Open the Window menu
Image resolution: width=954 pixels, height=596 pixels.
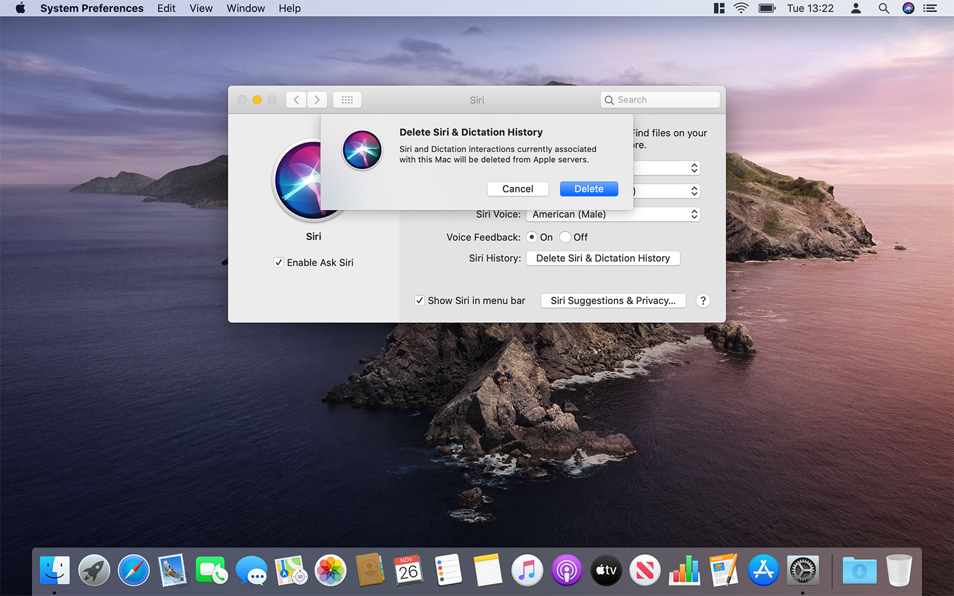(245, 8)
